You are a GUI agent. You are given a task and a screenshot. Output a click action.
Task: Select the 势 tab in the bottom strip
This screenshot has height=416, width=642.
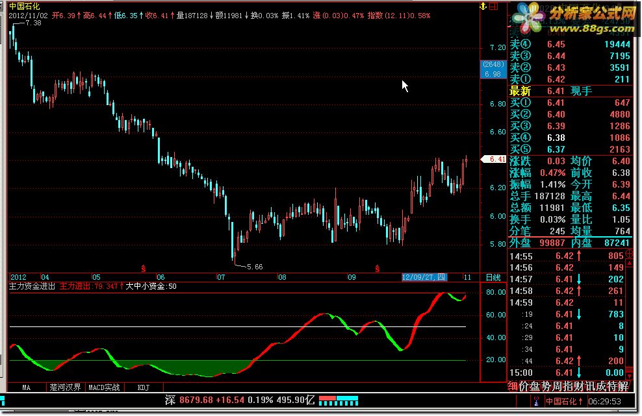[546, 386]
